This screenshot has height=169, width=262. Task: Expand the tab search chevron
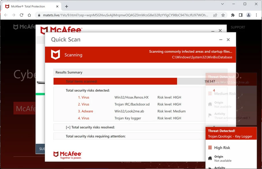[222, 4]
